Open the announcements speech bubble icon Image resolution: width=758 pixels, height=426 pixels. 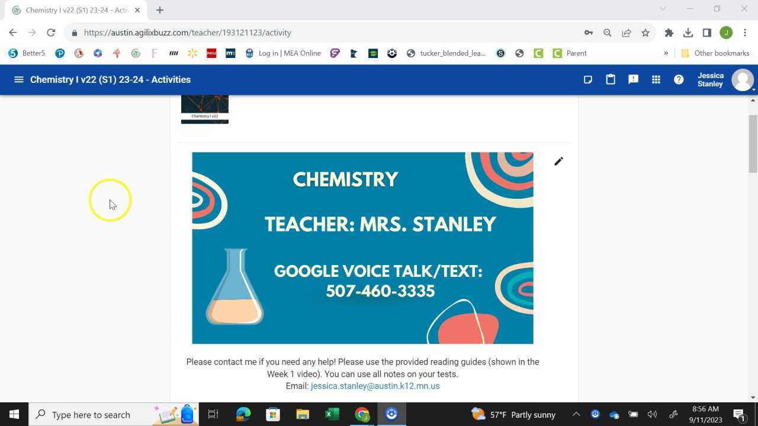tap(633, 79)
